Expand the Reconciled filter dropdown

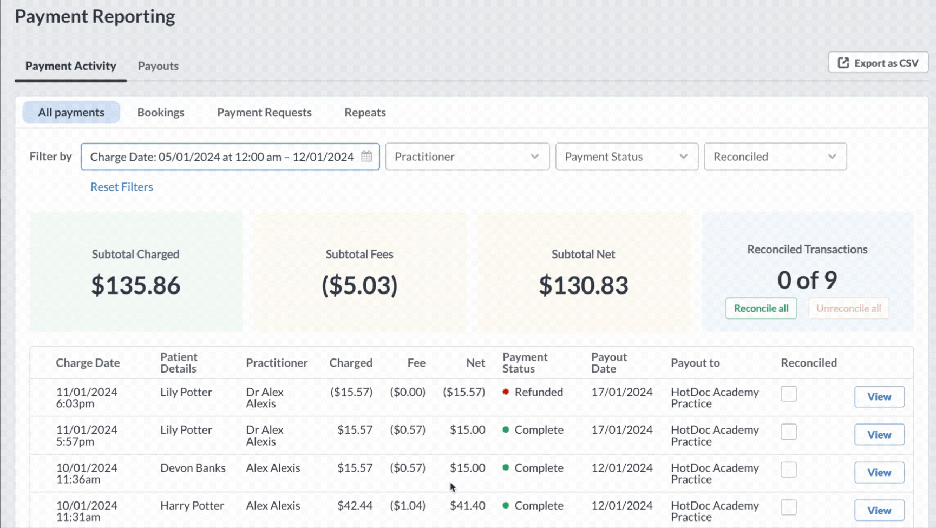point(775,157)
